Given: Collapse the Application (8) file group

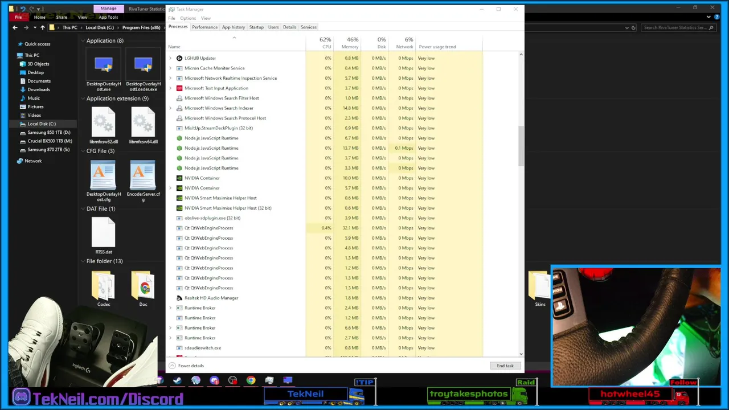Looking at the screenshot, I should pos(83,40).
